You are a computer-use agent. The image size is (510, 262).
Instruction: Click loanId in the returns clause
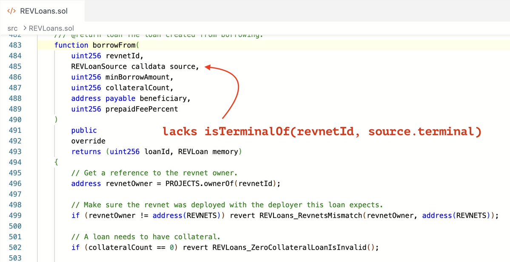[x=157, y=152]
